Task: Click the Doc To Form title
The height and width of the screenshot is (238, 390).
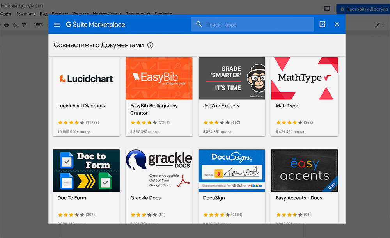Action: pos(72,198)
